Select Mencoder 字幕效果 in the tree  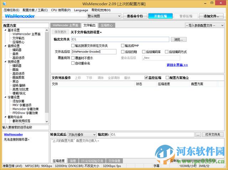[25, 109]
